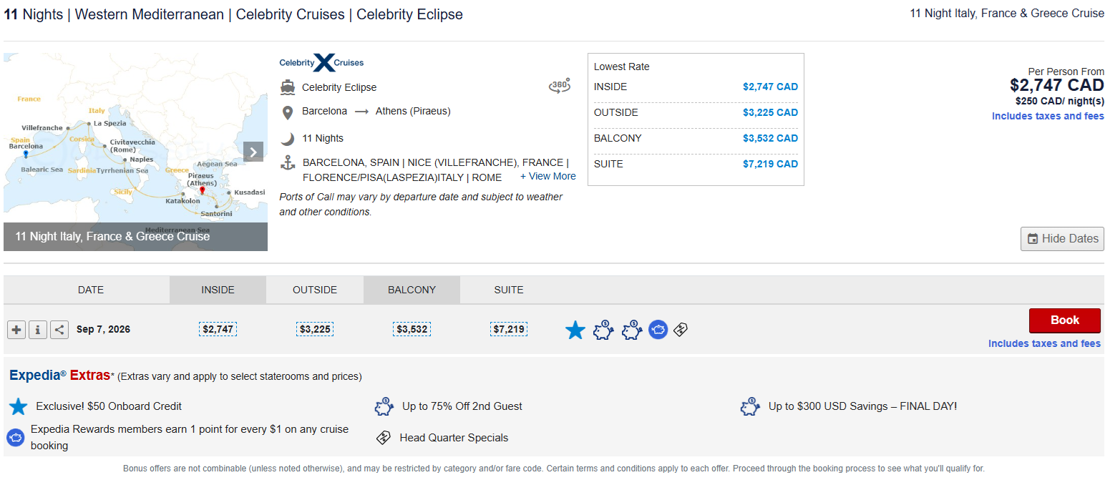Click the $7,219 suite price in the date row
Viewport: 1110px width, 480px height.
pyautogui.click(x=509, y=329)
